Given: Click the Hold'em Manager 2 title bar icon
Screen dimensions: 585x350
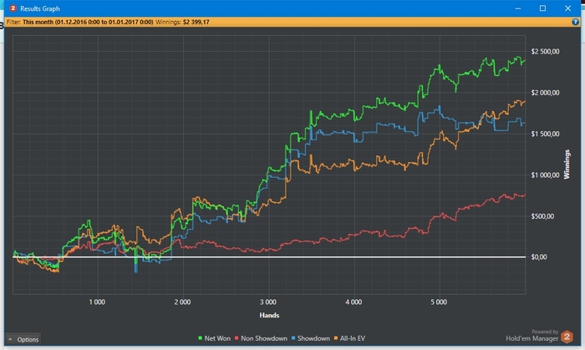Looking at the screenshot, I should [x=13, y=8].
